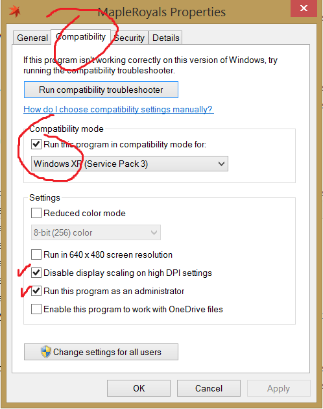Image resolution: width=323 pixels, height=409 pixels.
Task: Select the Compatibility tab
Action: 81,37
